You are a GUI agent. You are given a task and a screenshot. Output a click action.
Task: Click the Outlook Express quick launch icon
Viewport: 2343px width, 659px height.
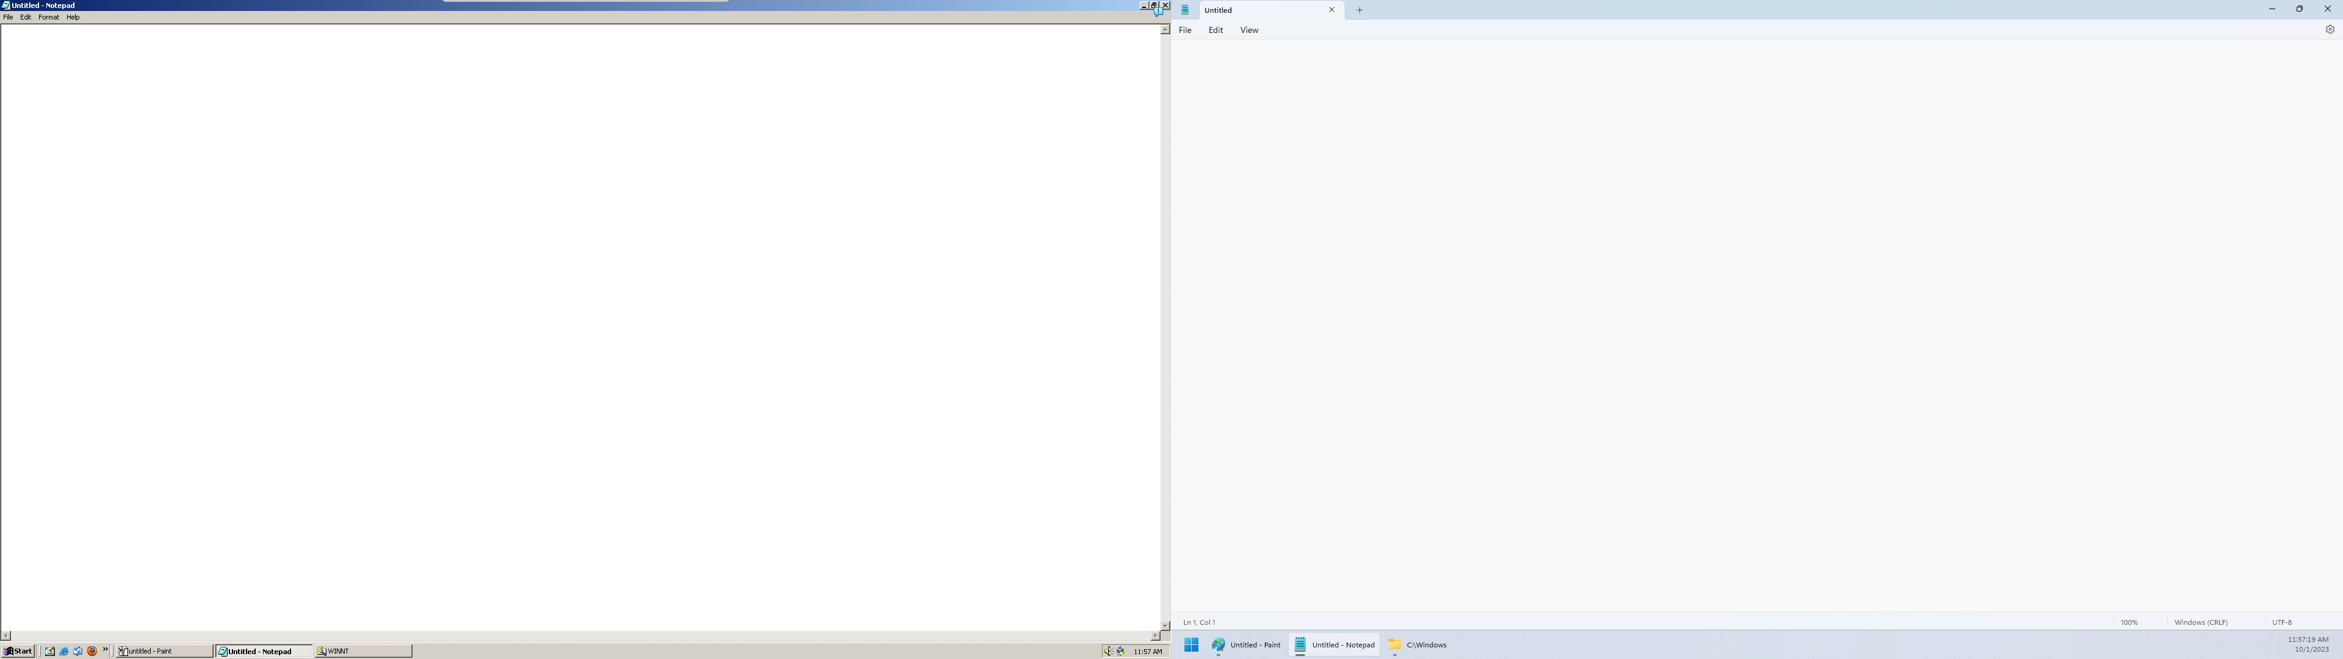(78, 651)
